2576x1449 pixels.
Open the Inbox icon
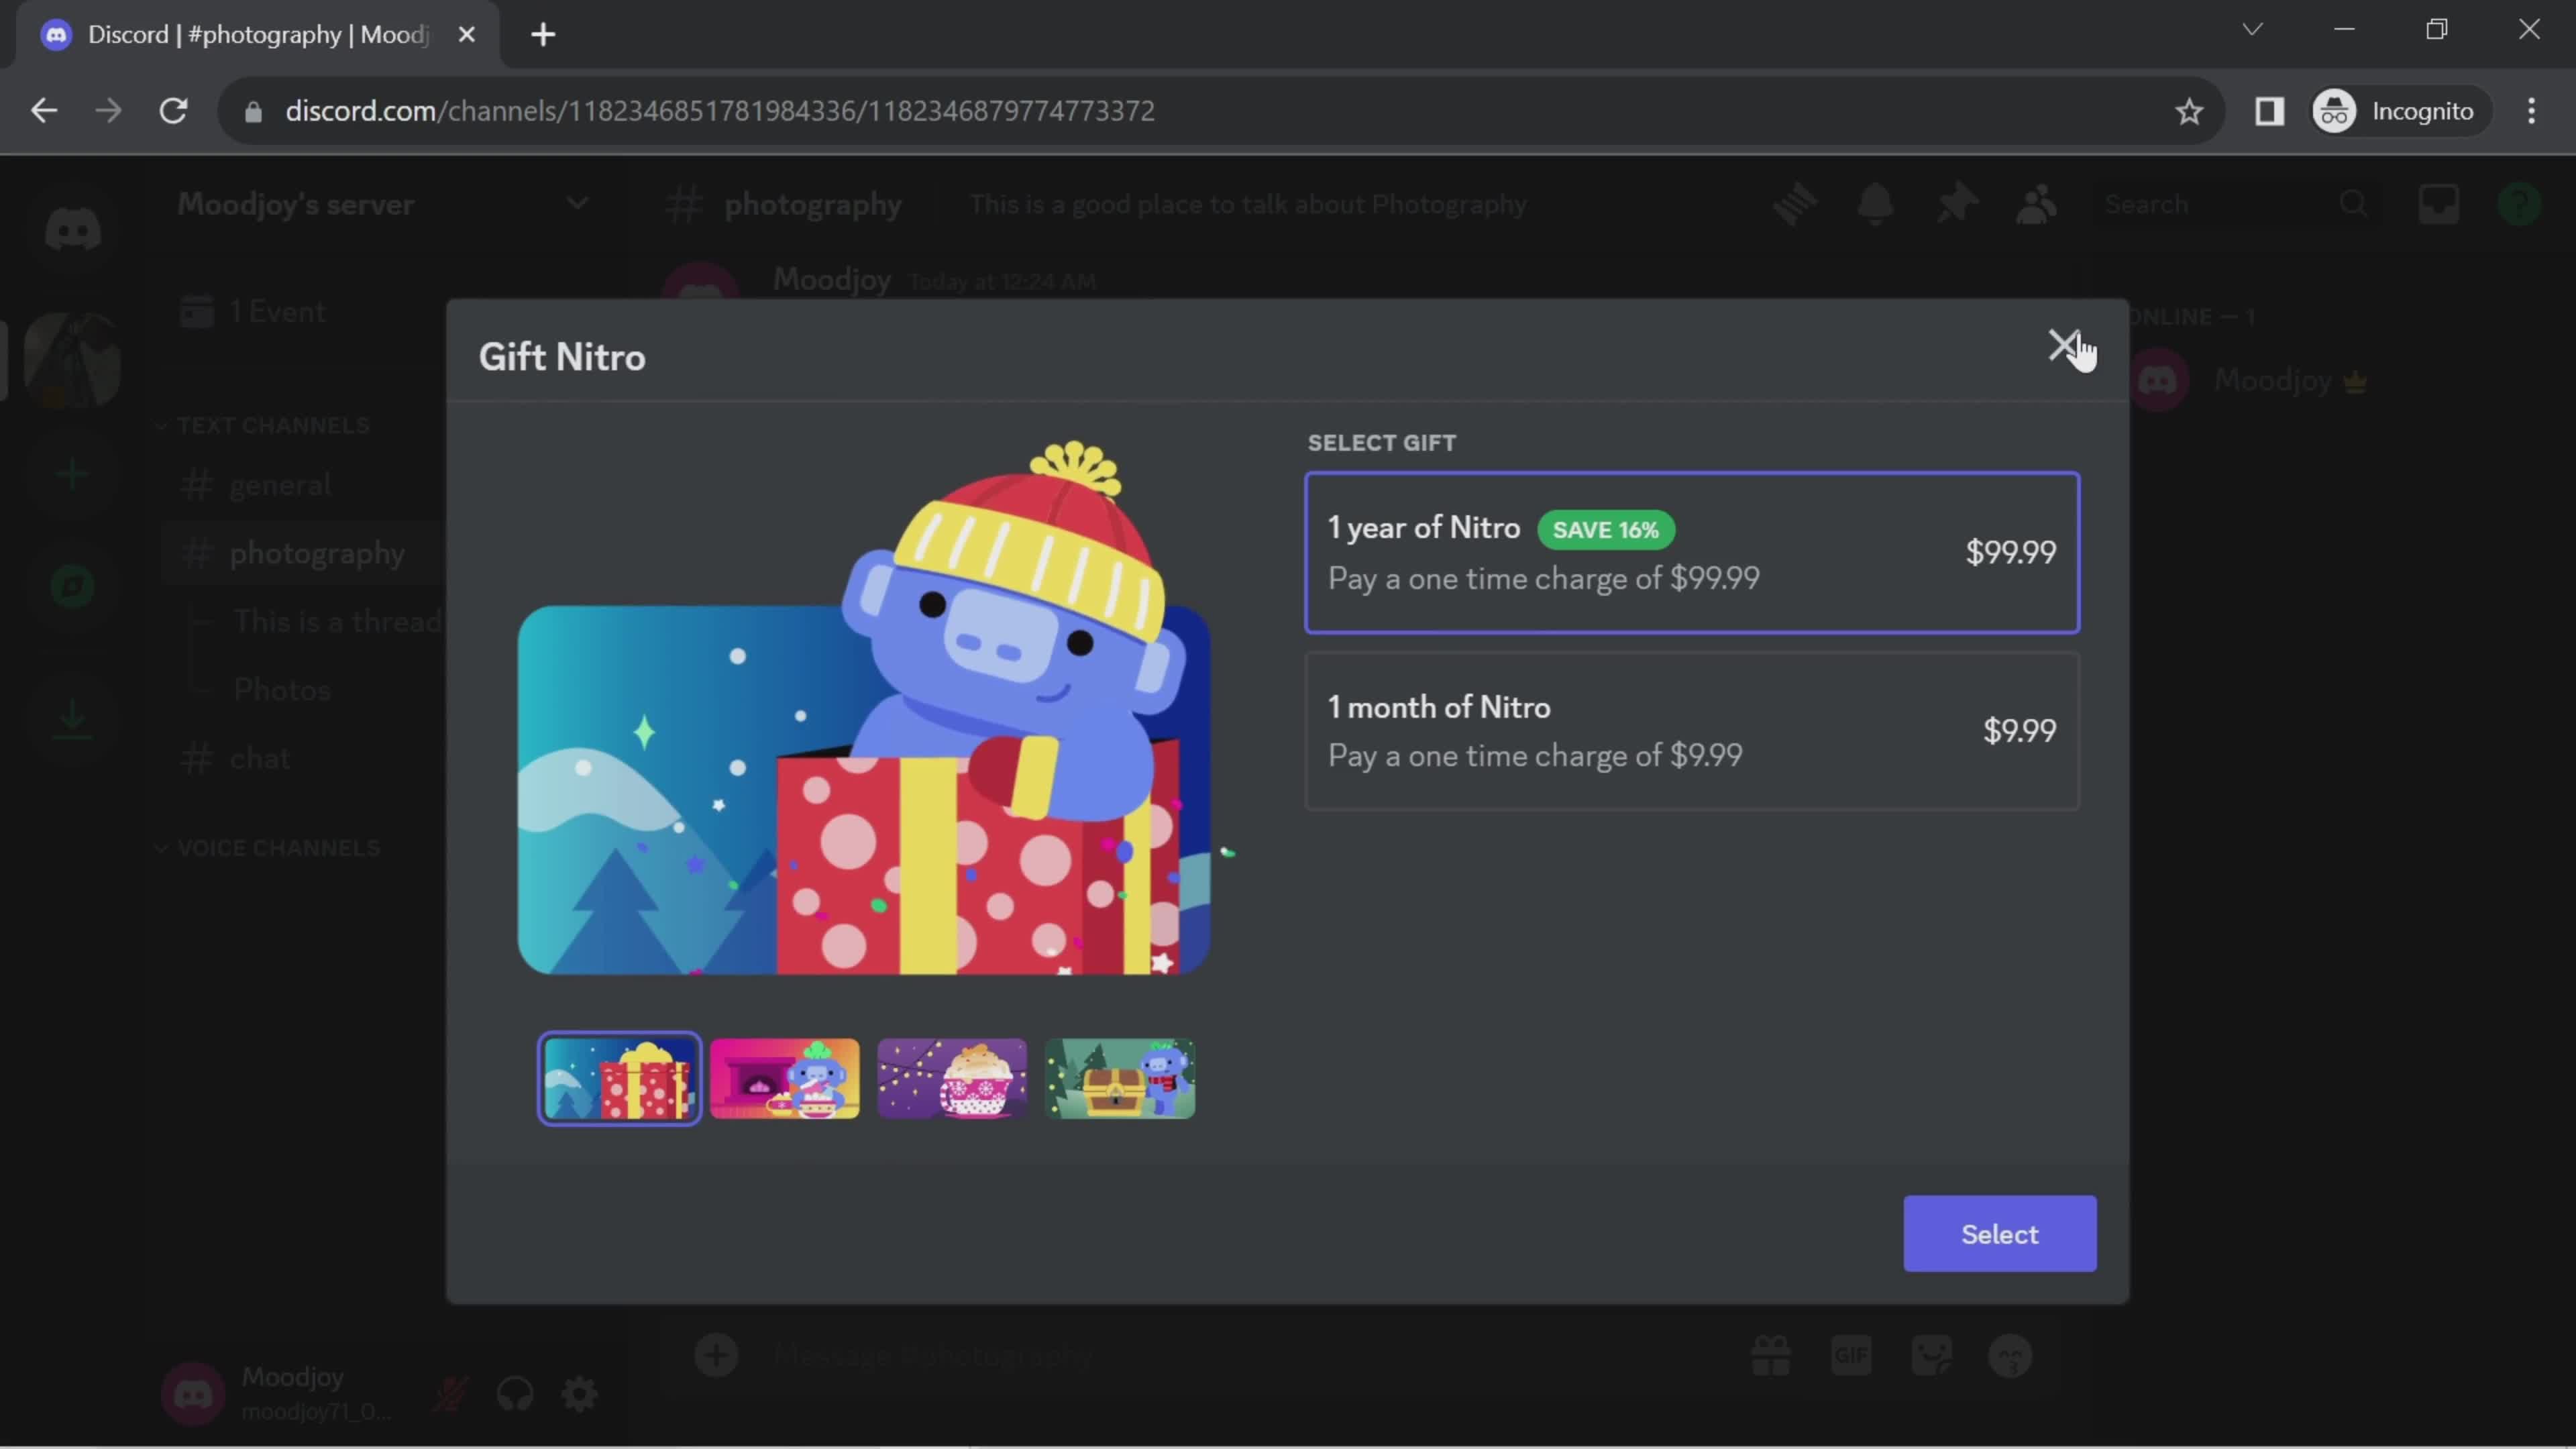point(2438,204)
